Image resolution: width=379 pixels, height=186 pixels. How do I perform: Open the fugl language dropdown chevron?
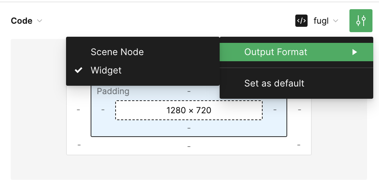[x=336, y=21]
